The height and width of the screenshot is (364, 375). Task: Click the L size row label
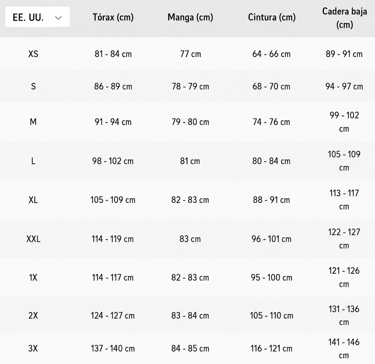tap(33, 161)
